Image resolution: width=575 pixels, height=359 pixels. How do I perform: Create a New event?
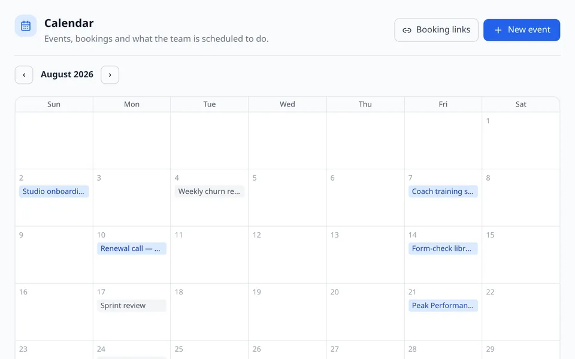pos(522,30)
